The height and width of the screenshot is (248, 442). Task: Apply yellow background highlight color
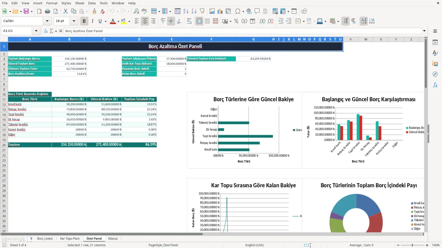[124, 21]
